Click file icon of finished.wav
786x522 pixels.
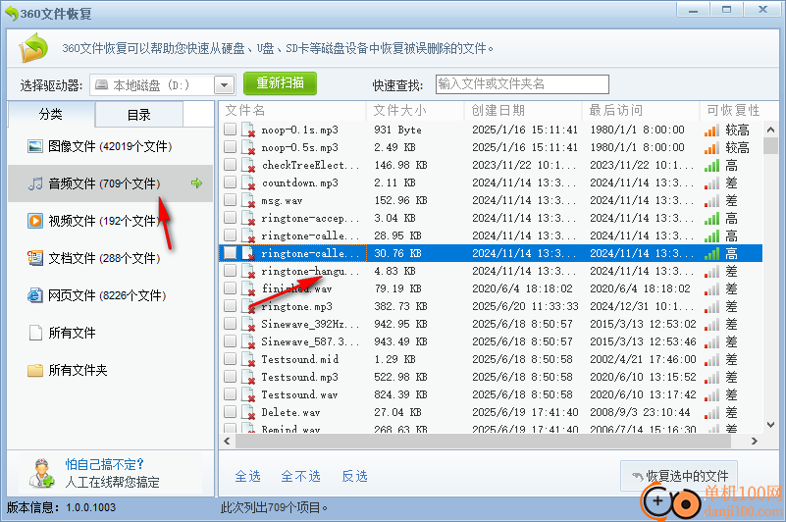coord(248,288)
